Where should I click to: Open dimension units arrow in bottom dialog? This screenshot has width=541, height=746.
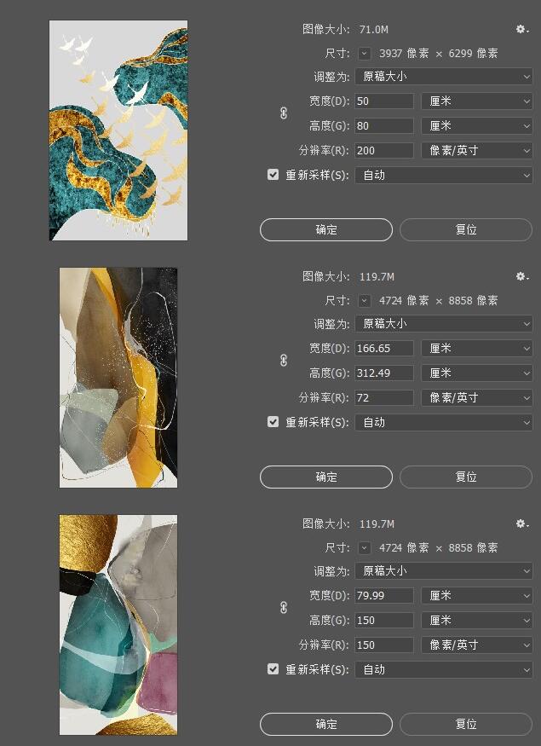364,547
